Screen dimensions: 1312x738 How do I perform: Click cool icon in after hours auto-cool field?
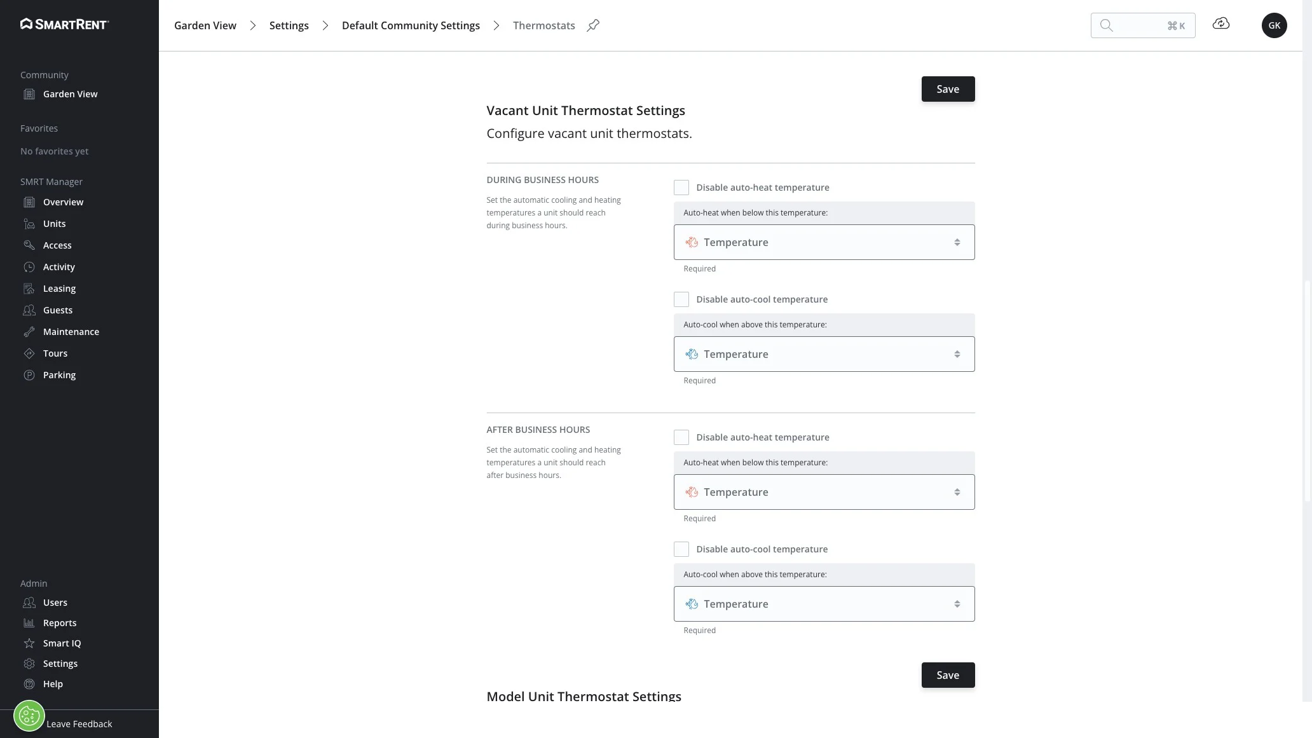(x=692, y=604)
